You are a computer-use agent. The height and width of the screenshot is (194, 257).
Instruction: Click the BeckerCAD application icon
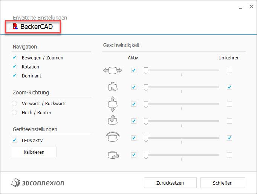click(14, 26)
